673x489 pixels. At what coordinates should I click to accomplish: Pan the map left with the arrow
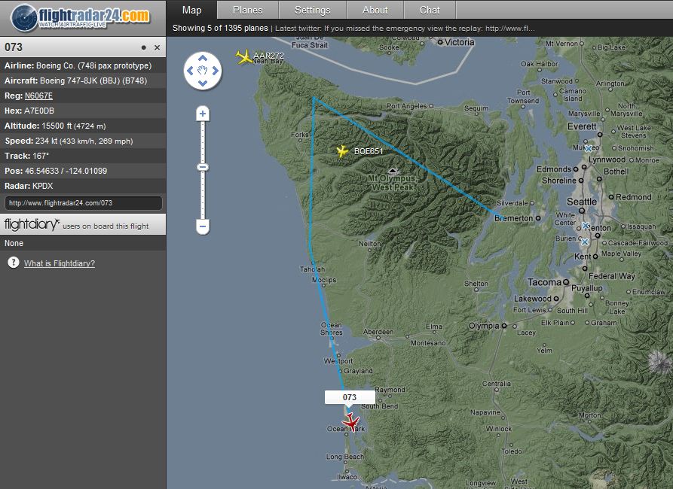190,71
